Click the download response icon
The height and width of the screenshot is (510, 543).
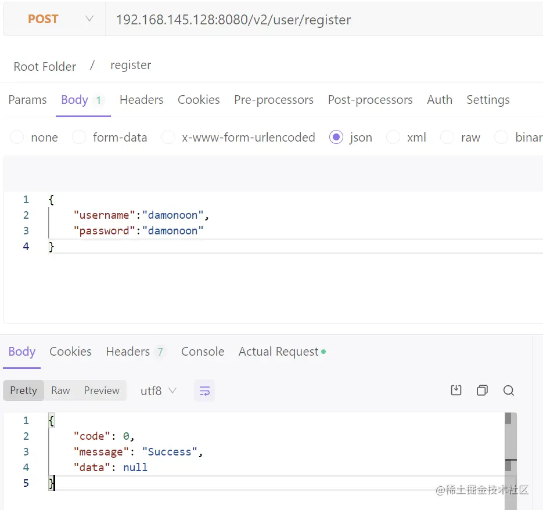pyautogui.click(x=456, y=390)
